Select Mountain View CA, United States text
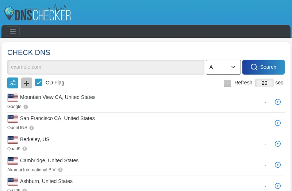This screenshot has width=292, height=191. (x=58, y=97)
